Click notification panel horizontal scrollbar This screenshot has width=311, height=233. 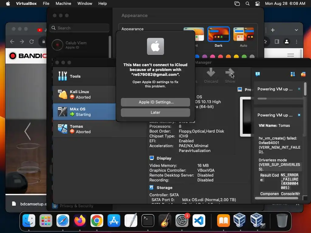276,198
